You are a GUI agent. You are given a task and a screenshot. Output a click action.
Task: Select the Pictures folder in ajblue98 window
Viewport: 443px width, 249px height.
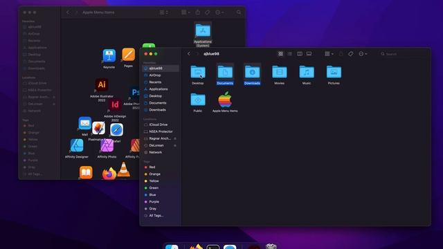[x=334, y=72]
